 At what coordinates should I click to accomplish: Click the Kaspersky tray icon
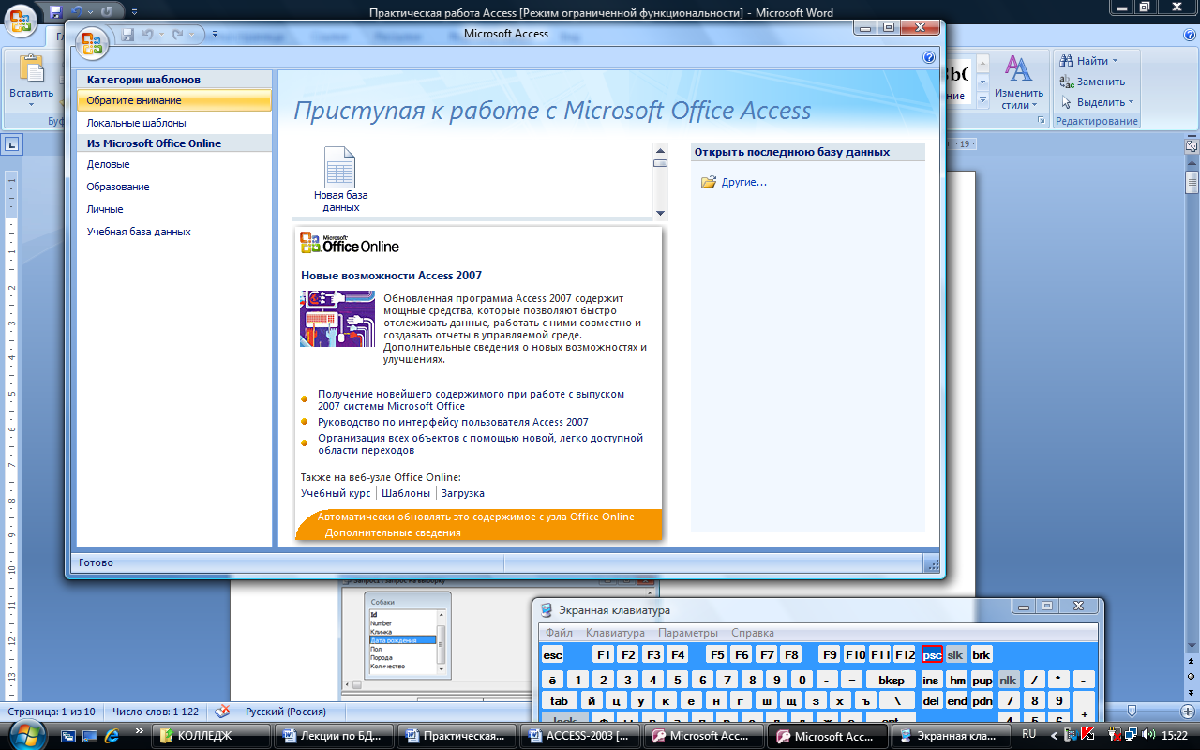[1087, 734]
